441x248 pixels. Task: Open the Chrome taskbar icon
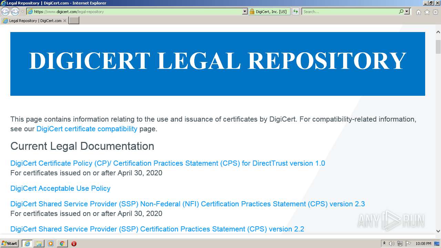coord(62,244)
